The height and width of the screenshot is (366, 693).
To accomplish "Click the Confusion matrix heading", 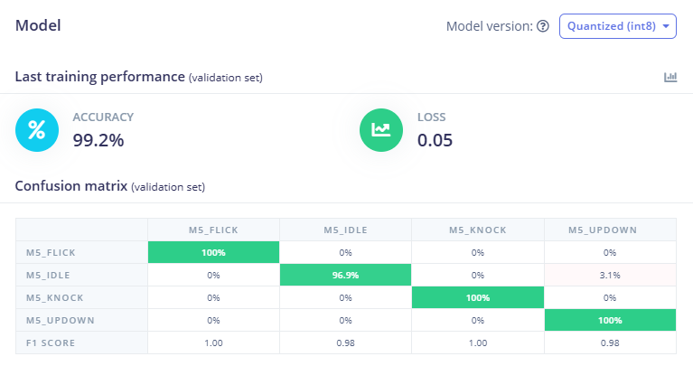I will click(71, 186).
